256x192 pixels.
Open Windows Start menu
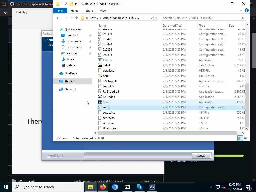coord(6,187)
